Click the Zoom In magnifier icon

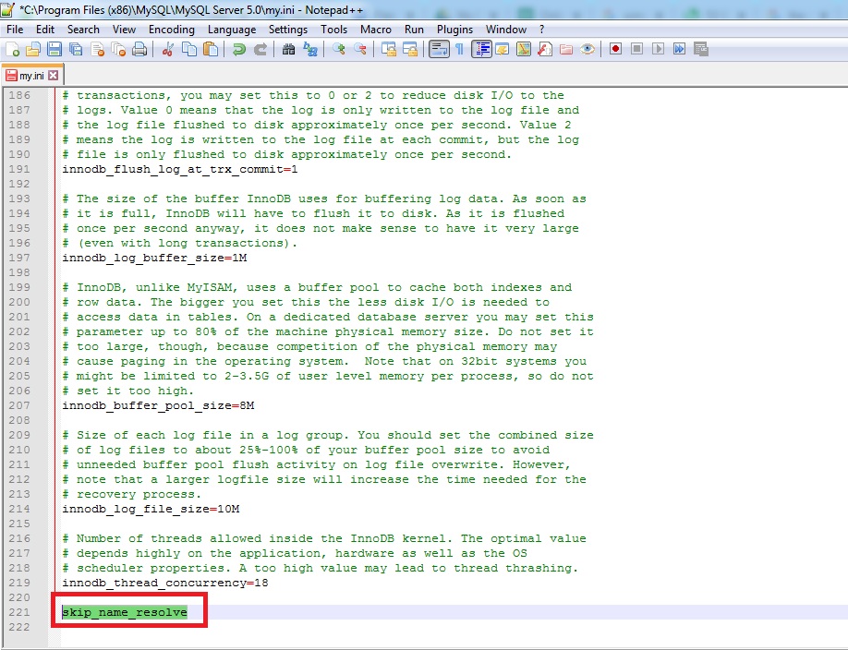tap(339, 49)
